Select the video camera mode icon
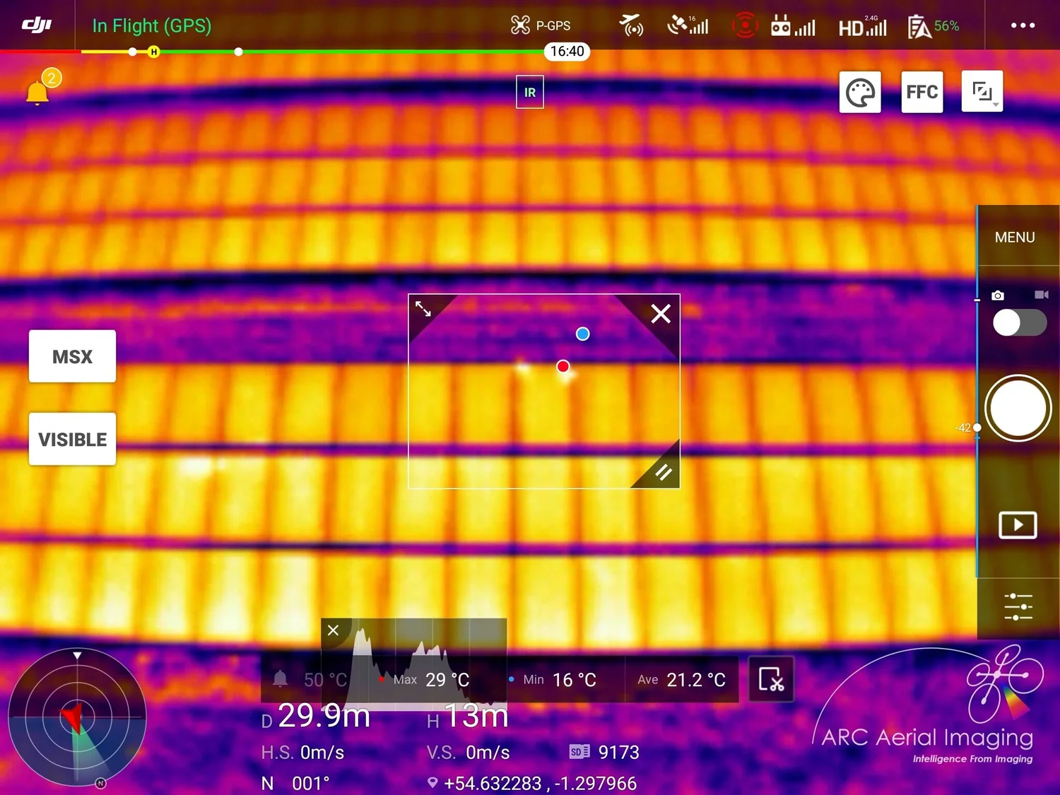 [1042, 295]
